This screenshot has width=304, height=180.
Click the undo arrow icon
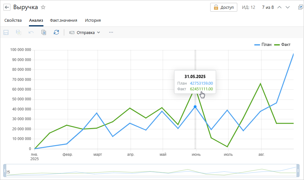coord(31,32)
